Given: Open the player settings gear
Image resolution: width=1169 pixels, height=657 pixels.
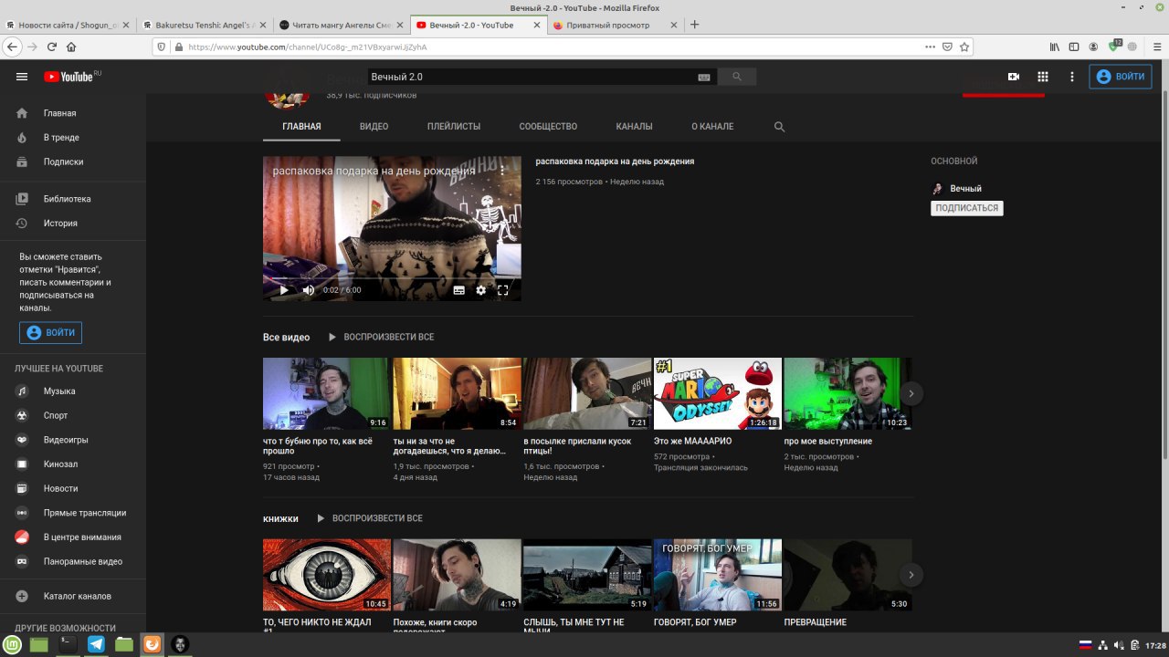Looking at the screenshot, I should 481,290.
